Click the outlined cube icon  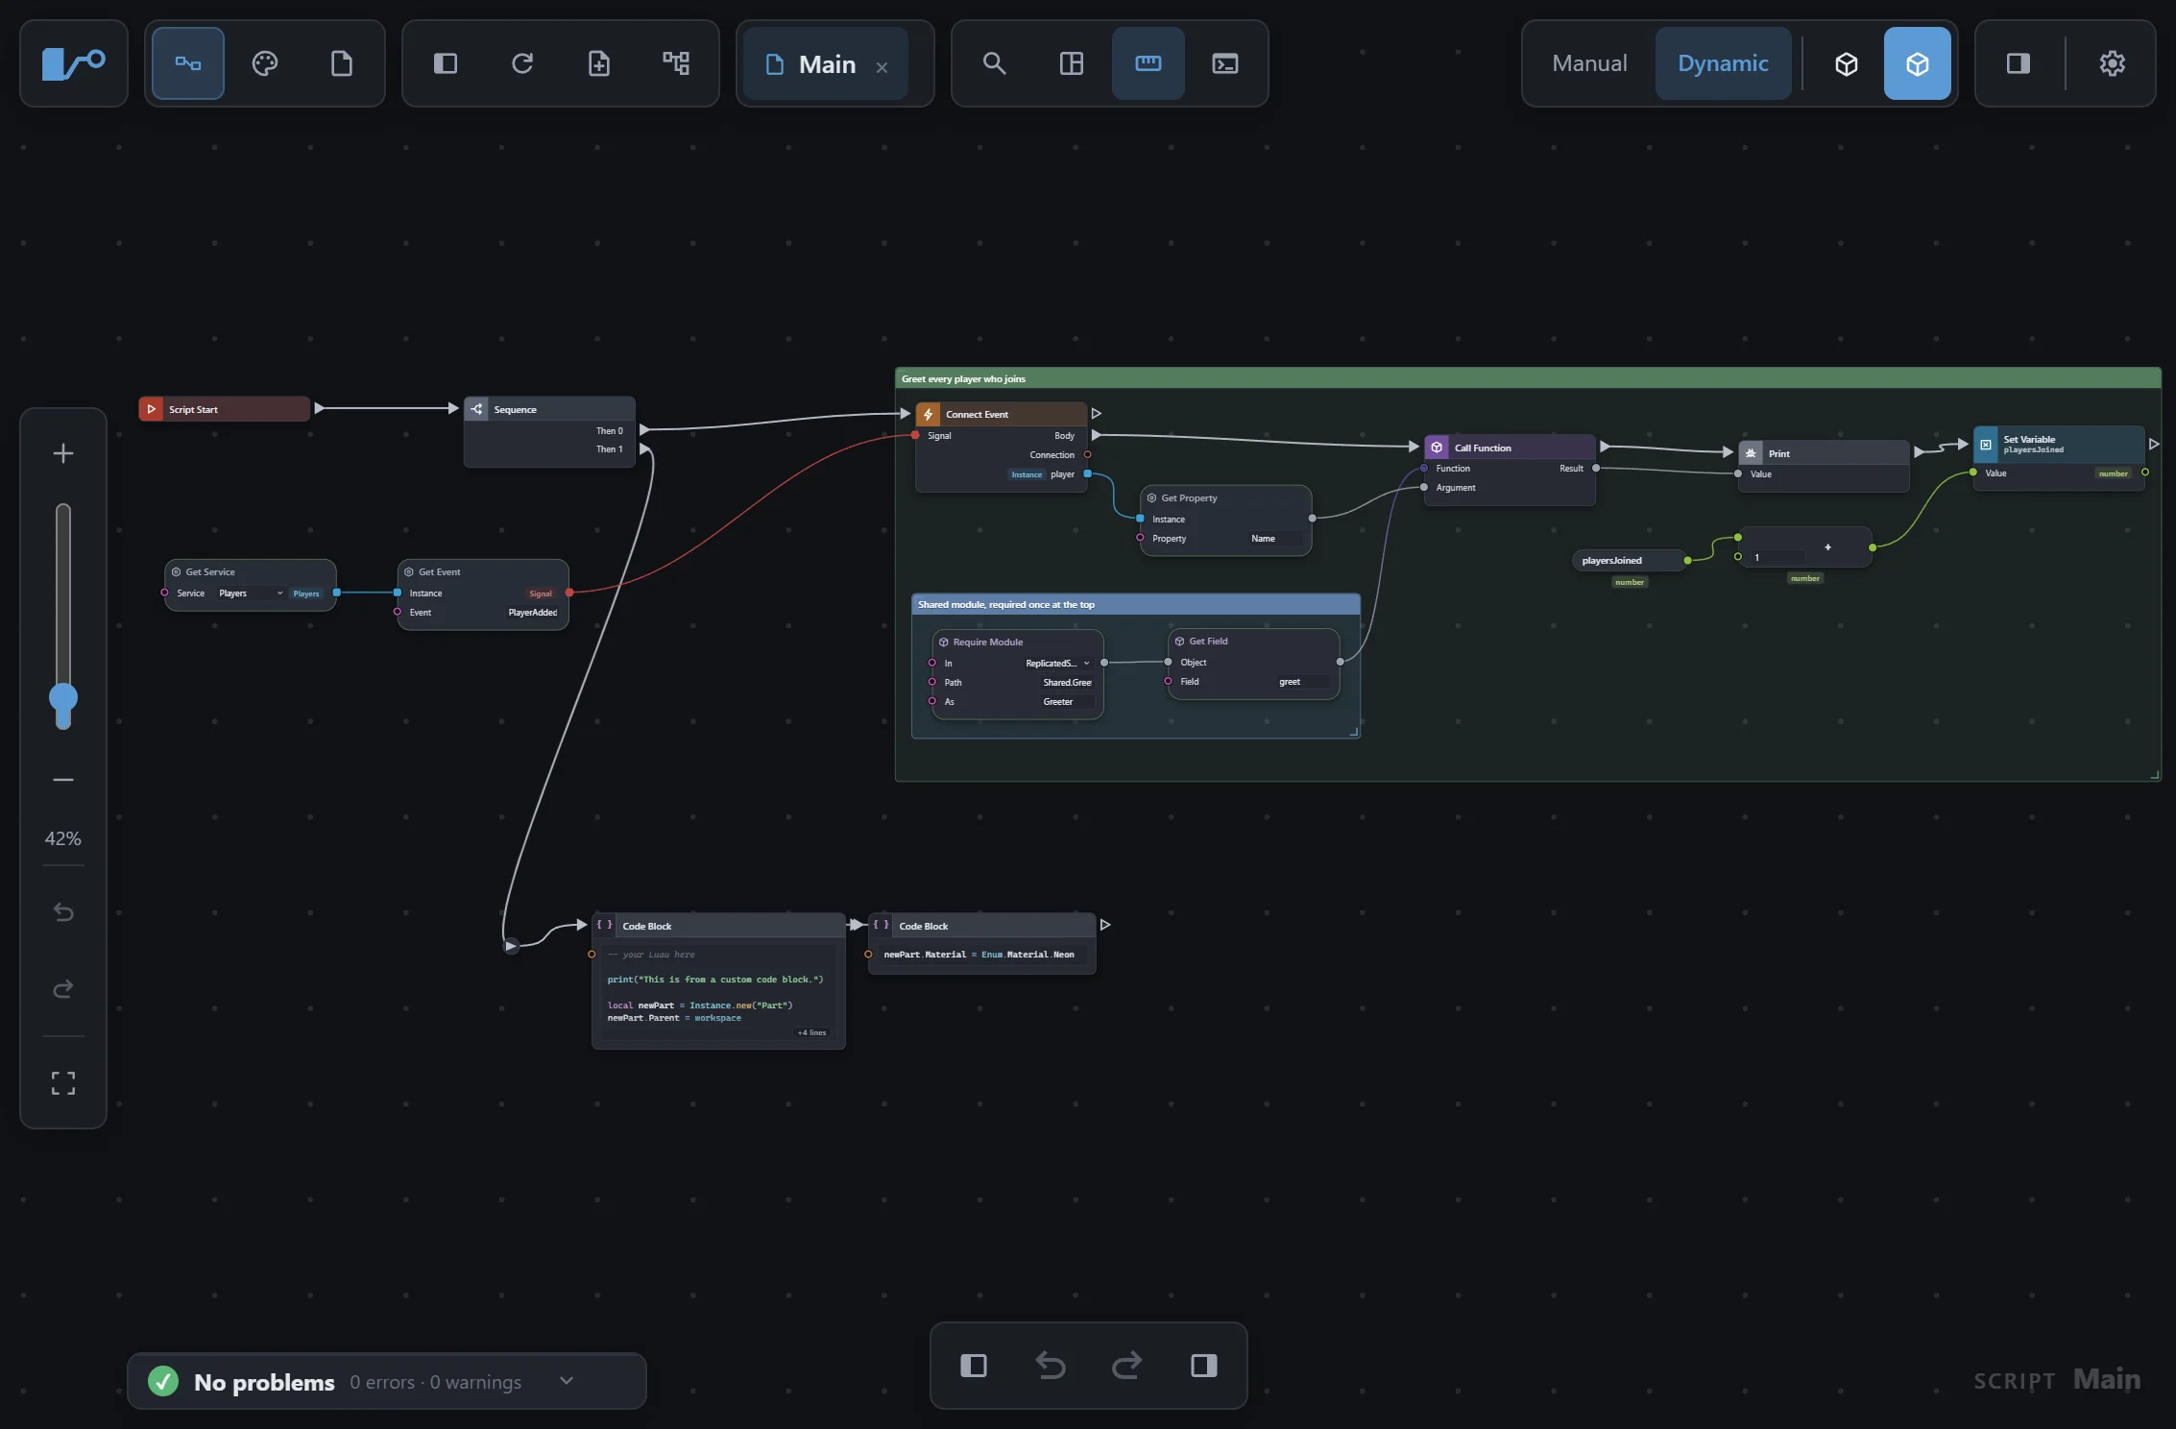tap(1847, 63)
